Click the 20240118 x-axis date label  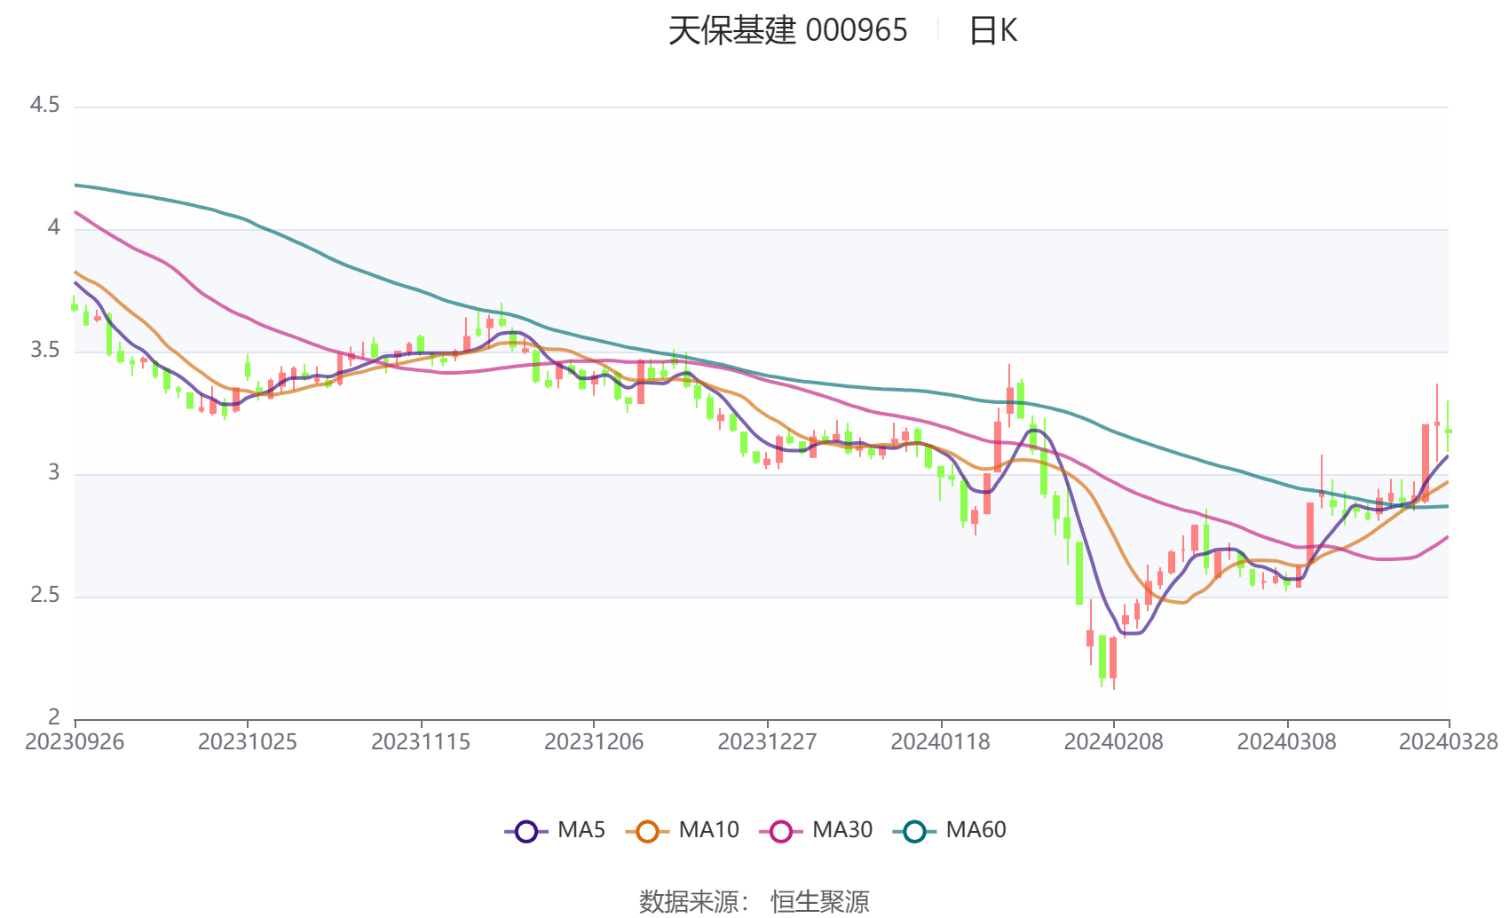click(x=940, y=742)
